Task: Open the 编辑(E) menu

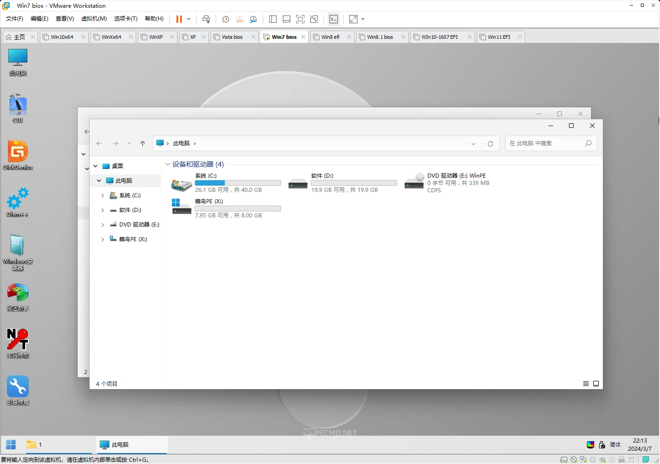Action: (39, 19)
